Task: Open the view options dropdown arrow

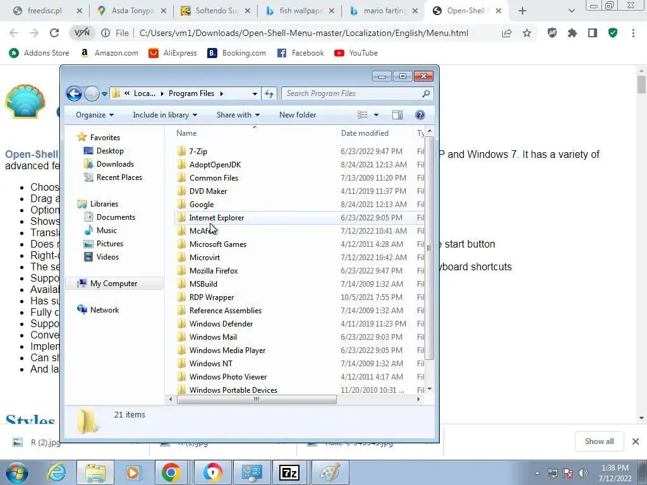Action: click(376, 115)
